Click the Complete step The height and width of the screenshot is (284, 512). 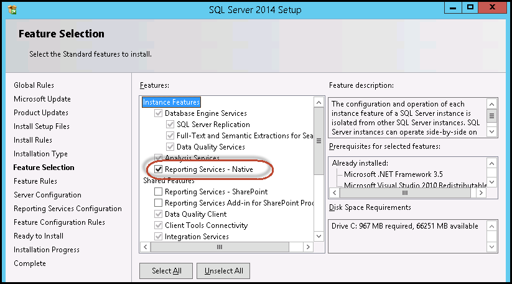point(30,263)
